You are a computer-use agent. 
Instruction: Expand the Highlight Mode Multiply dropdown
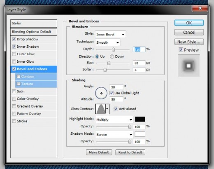(x=114, y=120)
